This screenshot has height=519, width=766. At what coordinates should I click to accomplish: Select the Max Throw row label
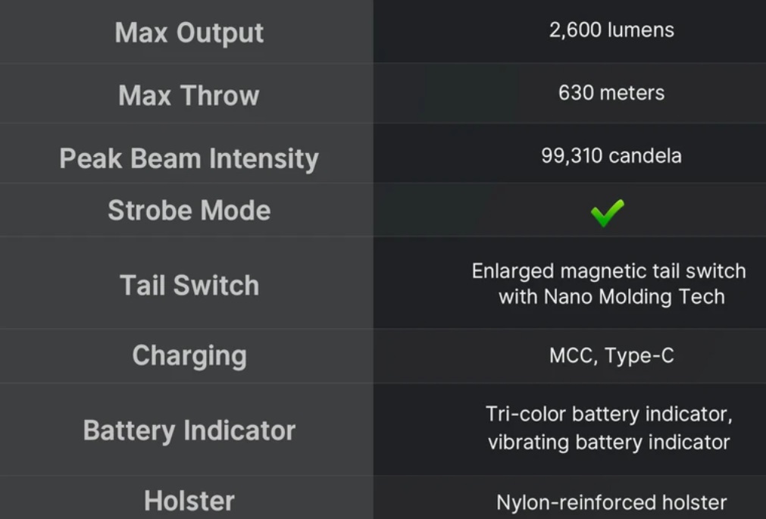point(189,95)
